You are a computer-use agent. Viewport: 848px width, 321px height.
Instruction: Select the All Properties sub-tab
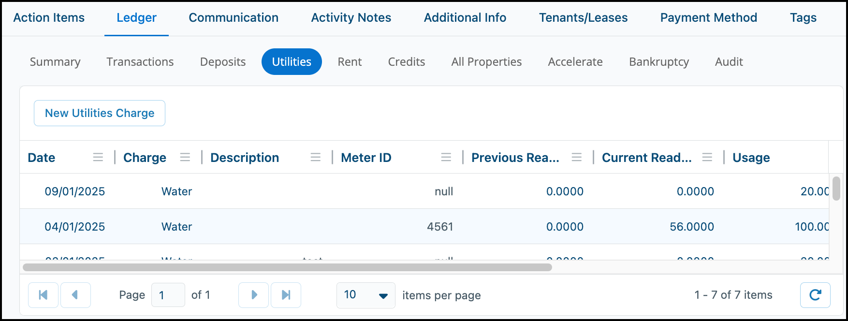[x=486, y=62]
